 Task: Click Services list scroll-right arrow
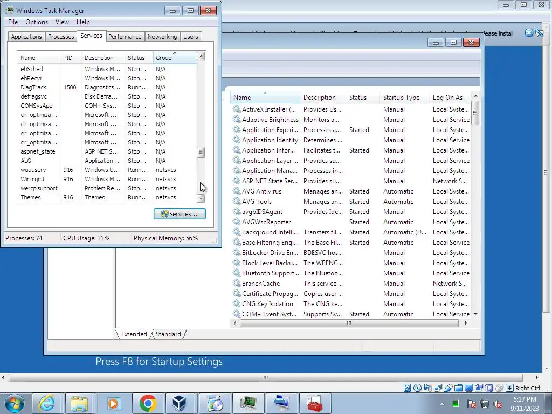pos(466,323)
